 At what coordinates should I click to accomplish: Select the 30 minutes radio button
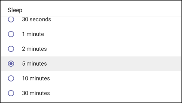(x=11, y=93)
